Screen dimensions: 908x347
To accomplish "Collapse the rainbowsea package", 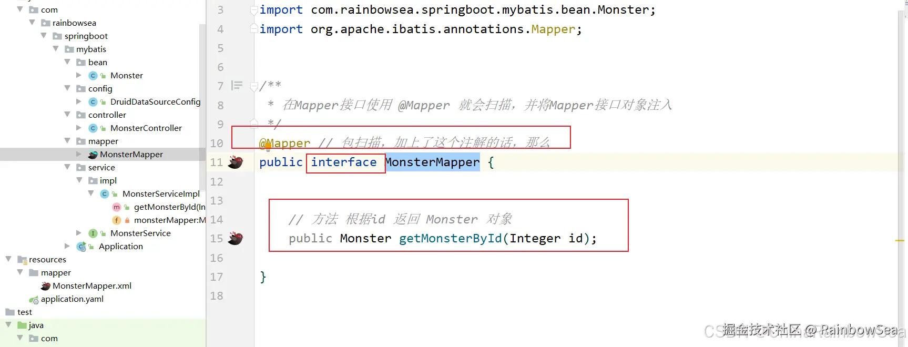I will (32, 23).
